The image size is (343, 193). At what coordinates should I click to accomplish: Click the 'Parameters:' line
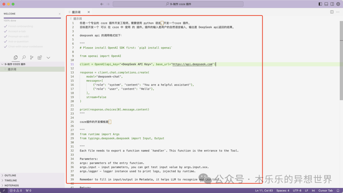[x=89, y=159]
